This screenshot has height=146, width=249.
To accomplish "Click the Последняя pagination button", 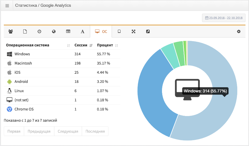I will point(95,131).
